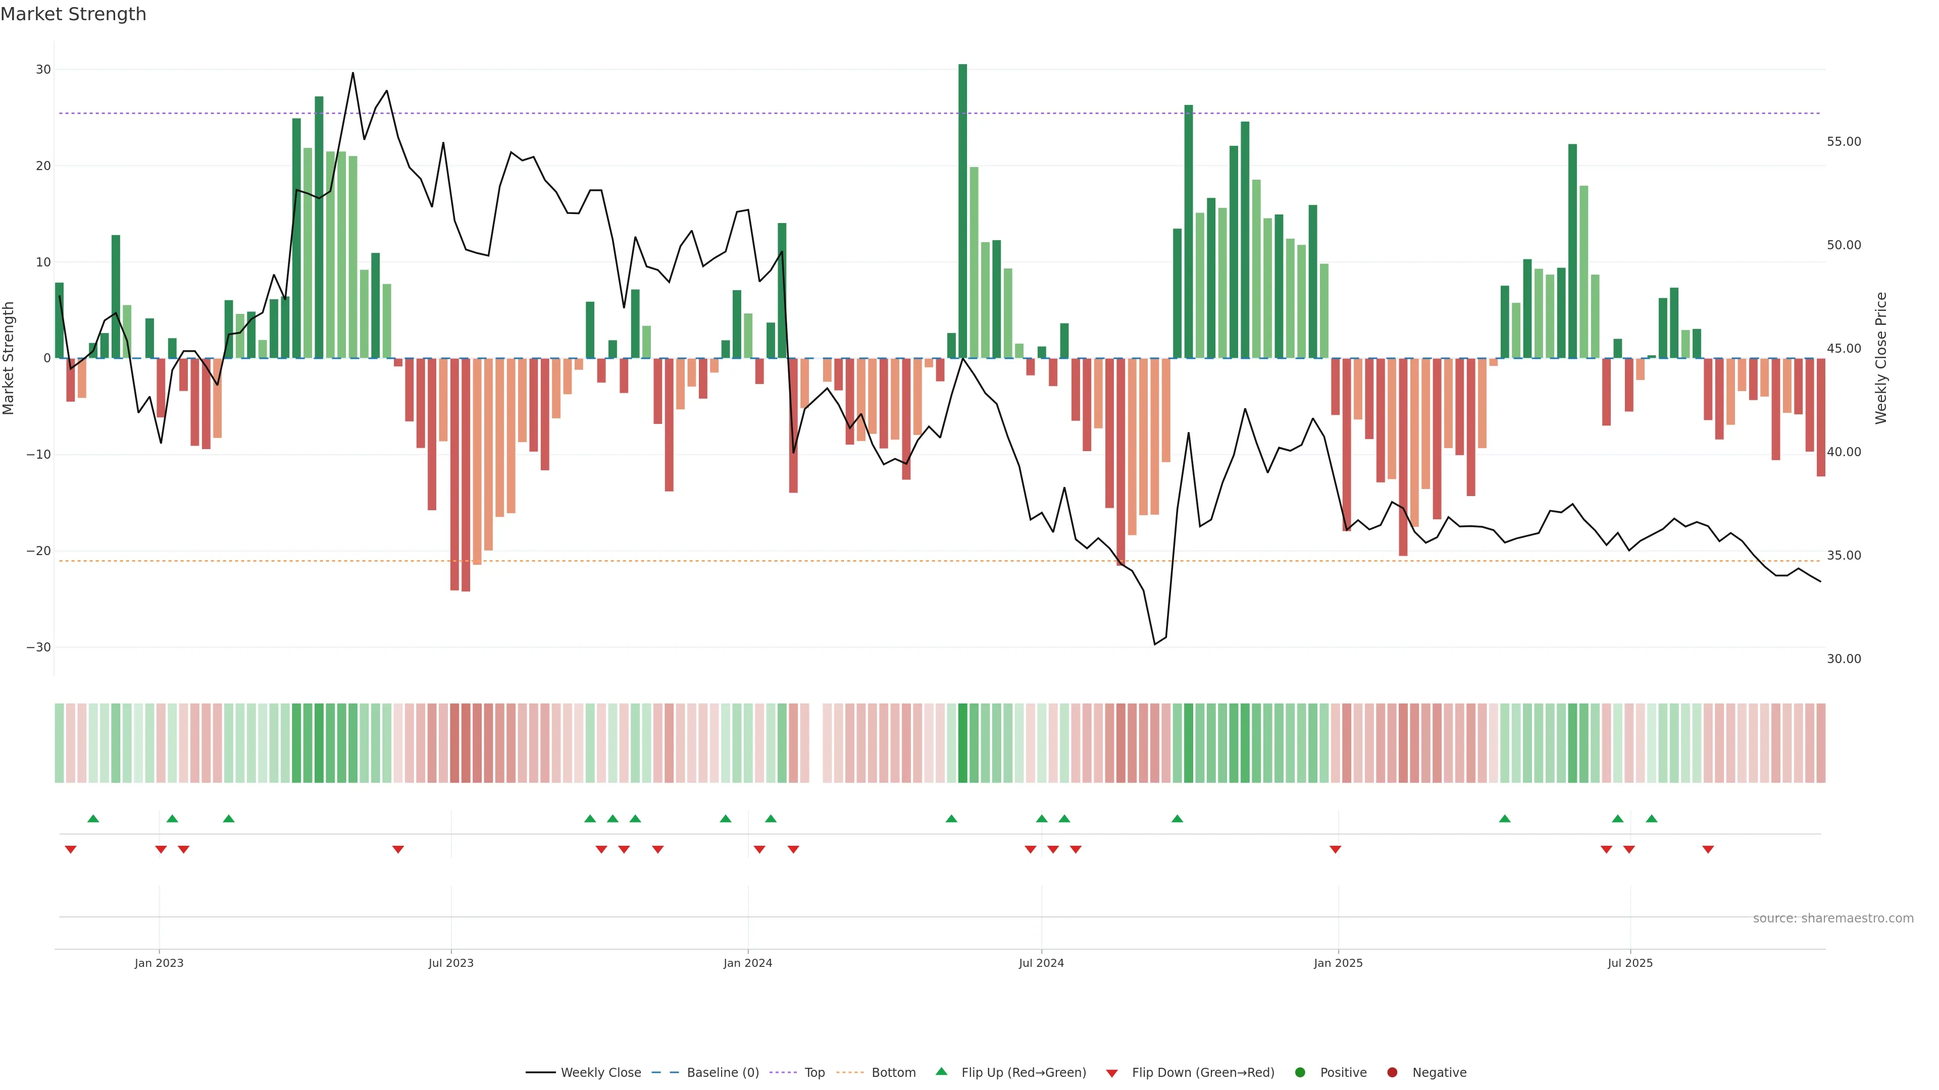Click the last red flip-down triangle after Jul 2025

pos(1708,849)
